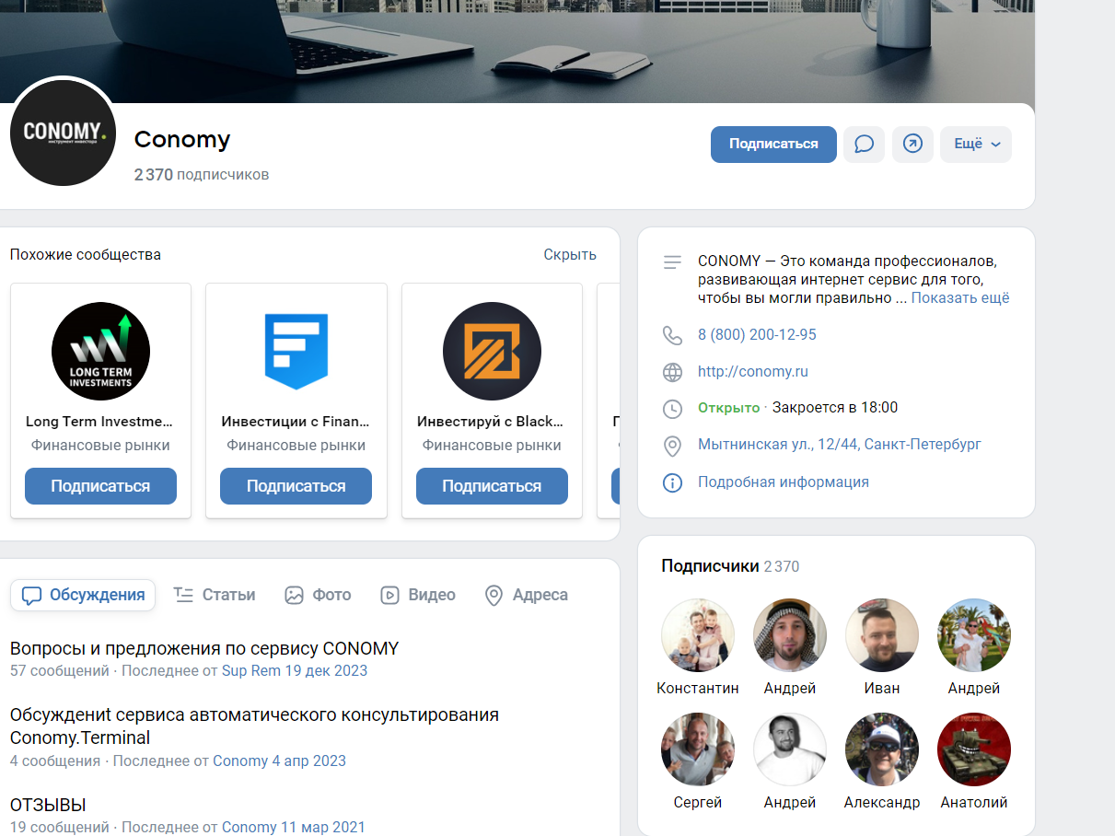
Task: Click the Инвестируй с Black... community name
Action: pos(492,422)
